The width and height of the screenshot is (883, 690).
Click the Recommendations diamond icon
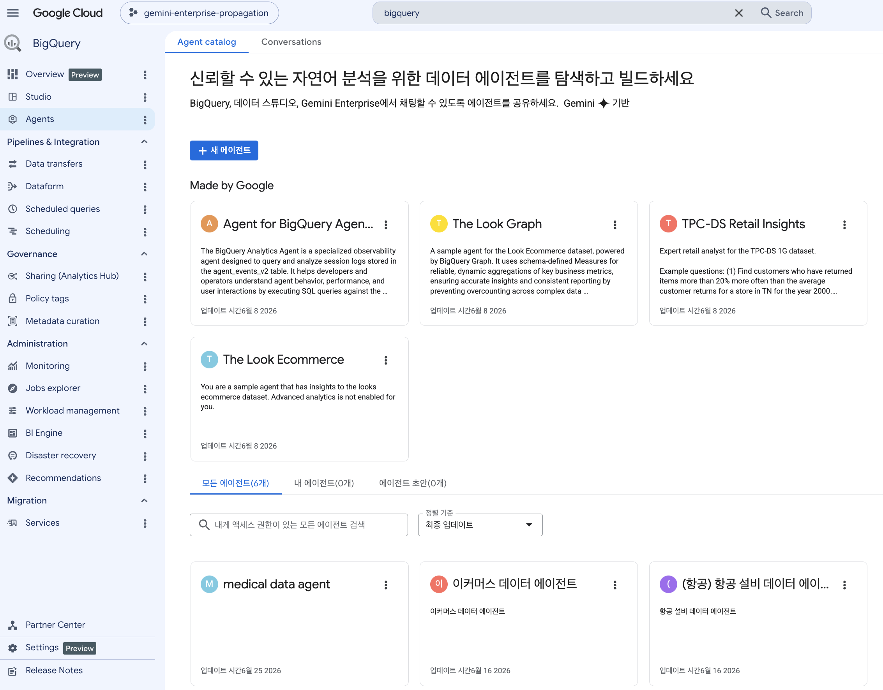[13, 478]
